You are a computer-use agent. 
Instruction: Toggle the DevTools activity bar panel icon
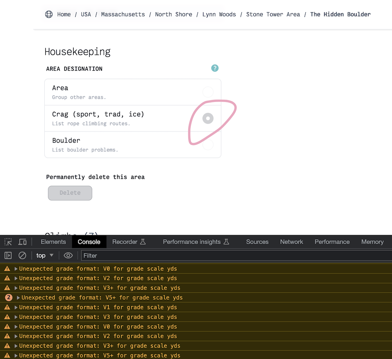click(8, 255)
